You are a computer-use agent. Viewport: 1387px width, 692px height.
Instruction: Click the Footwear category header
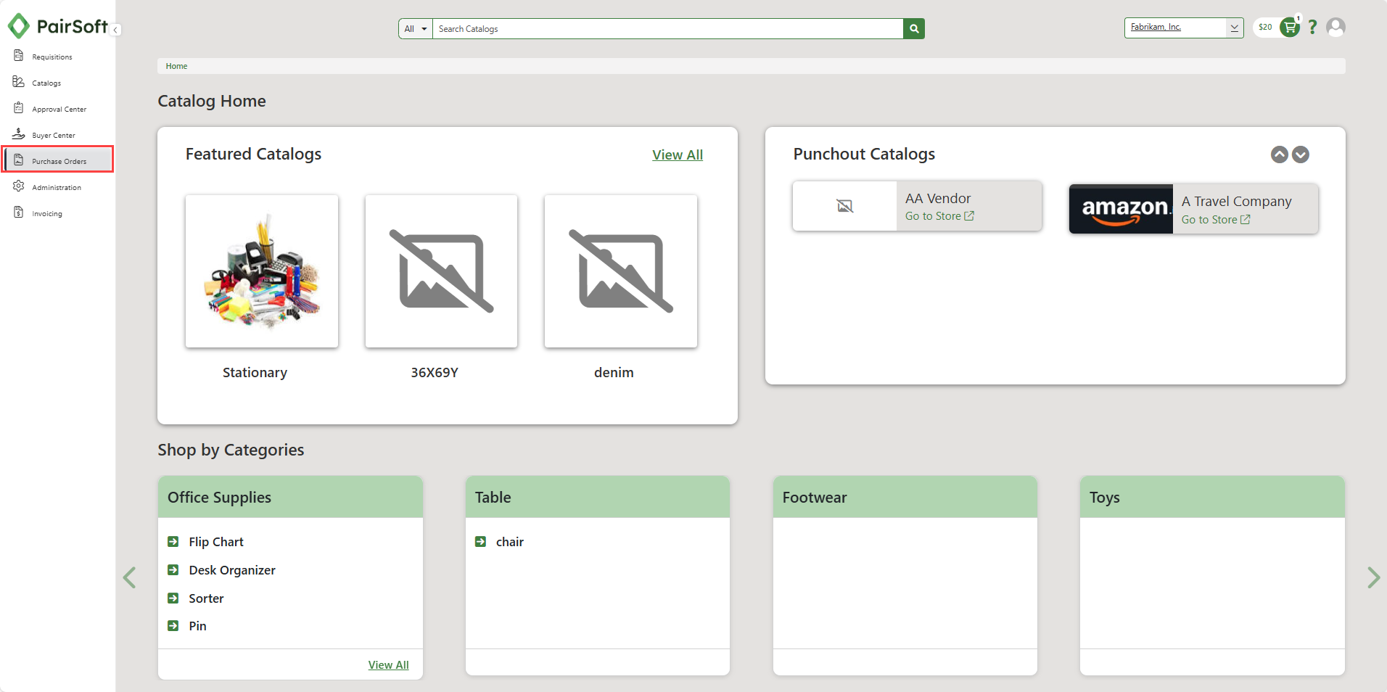905,497
